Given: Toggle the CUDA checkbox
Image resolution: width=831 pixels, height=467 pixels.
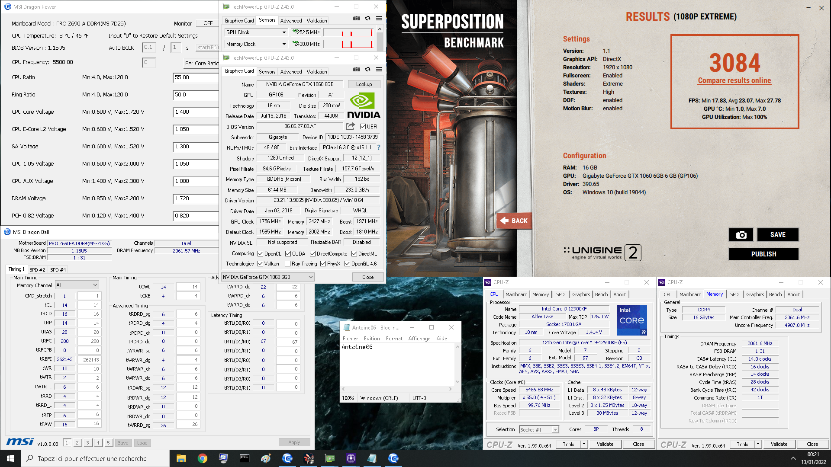Looking at the screenshot, I should click(x=288, y=254).
